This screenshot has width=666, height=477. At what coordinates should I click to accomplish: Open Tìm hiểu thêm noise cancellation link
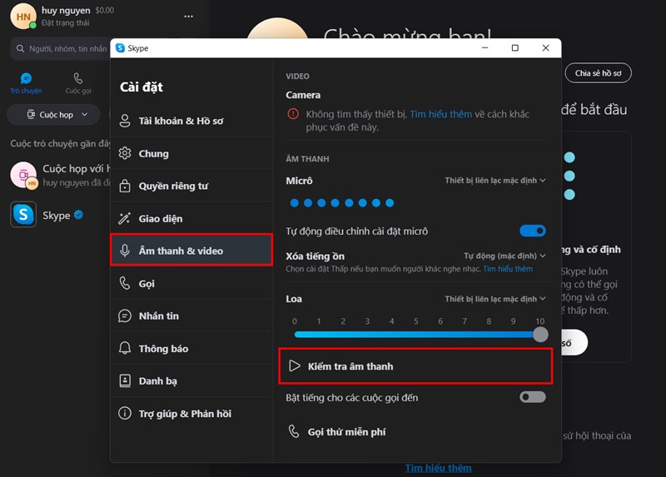click(508, 269)
